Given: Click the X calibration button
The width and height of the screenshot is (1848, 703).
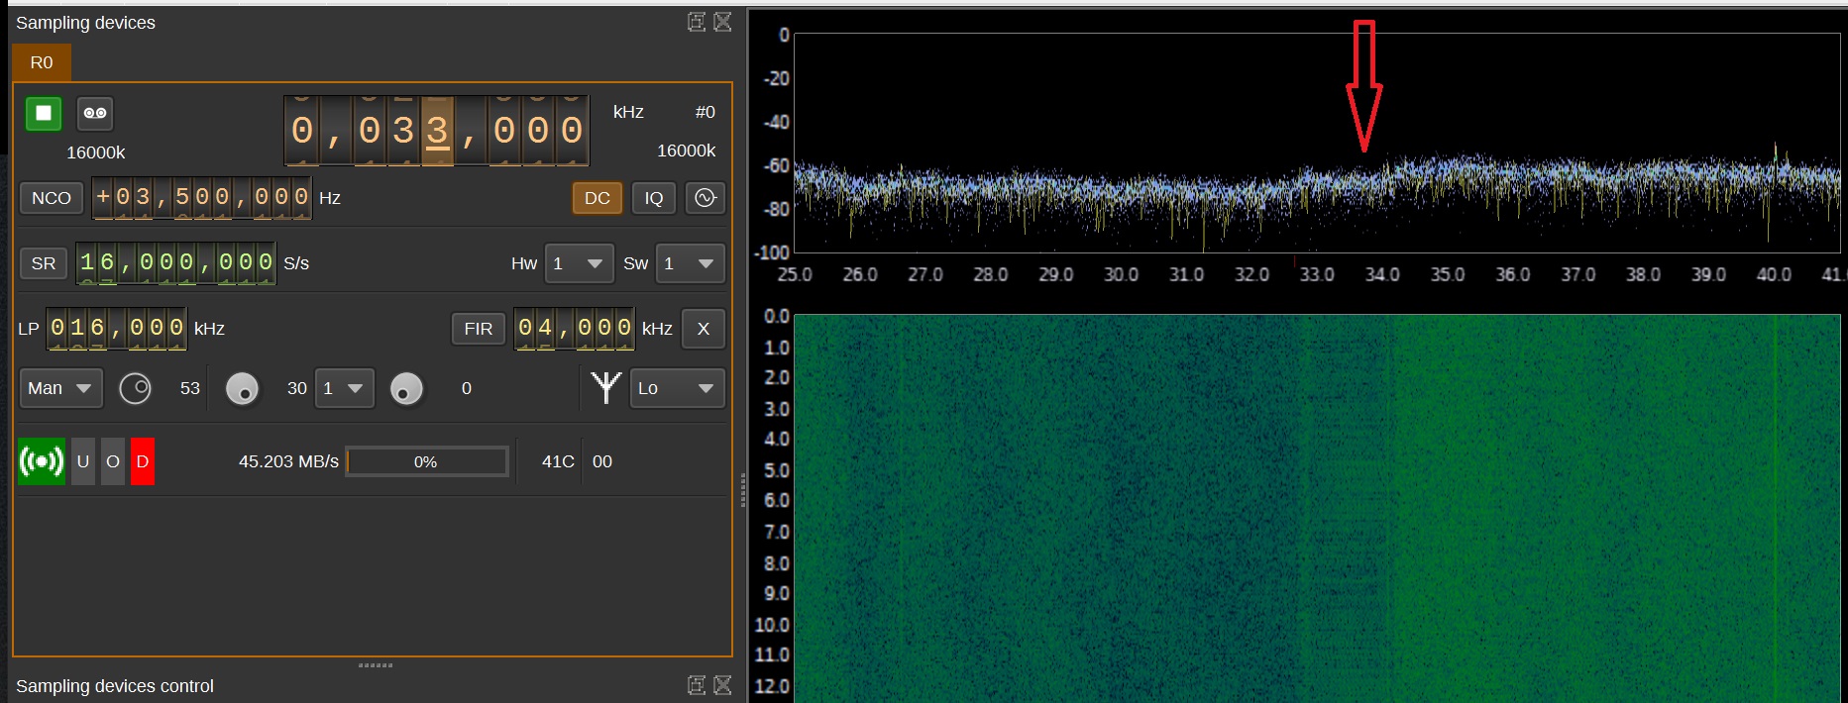Looking at the screenshot, I should [x=704, y=329].
